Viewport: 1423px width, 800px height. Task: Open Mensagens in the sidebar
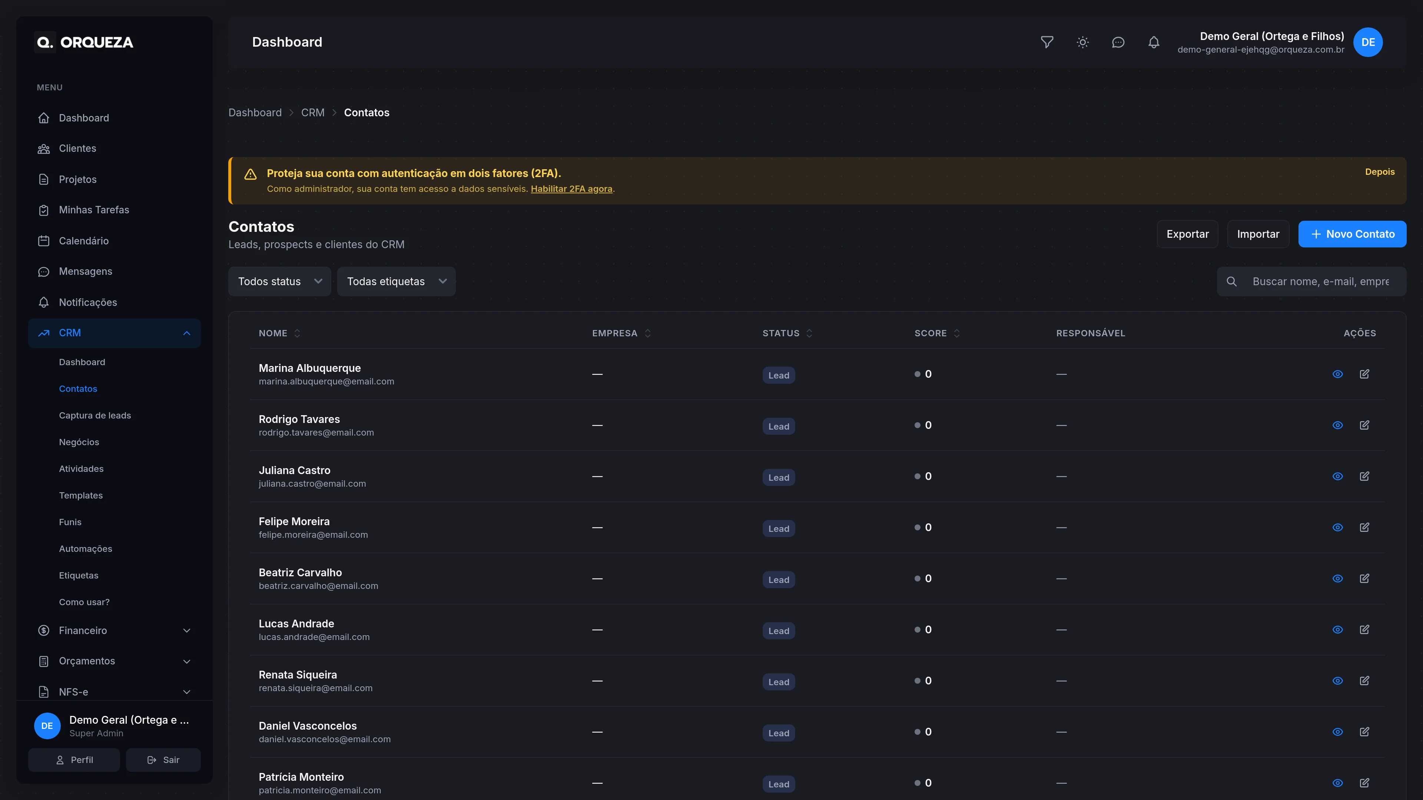(x=115, y=271)
